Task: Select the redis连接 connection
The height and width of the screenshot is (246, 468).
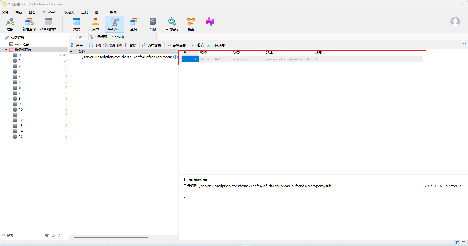Action: [22, 44]
